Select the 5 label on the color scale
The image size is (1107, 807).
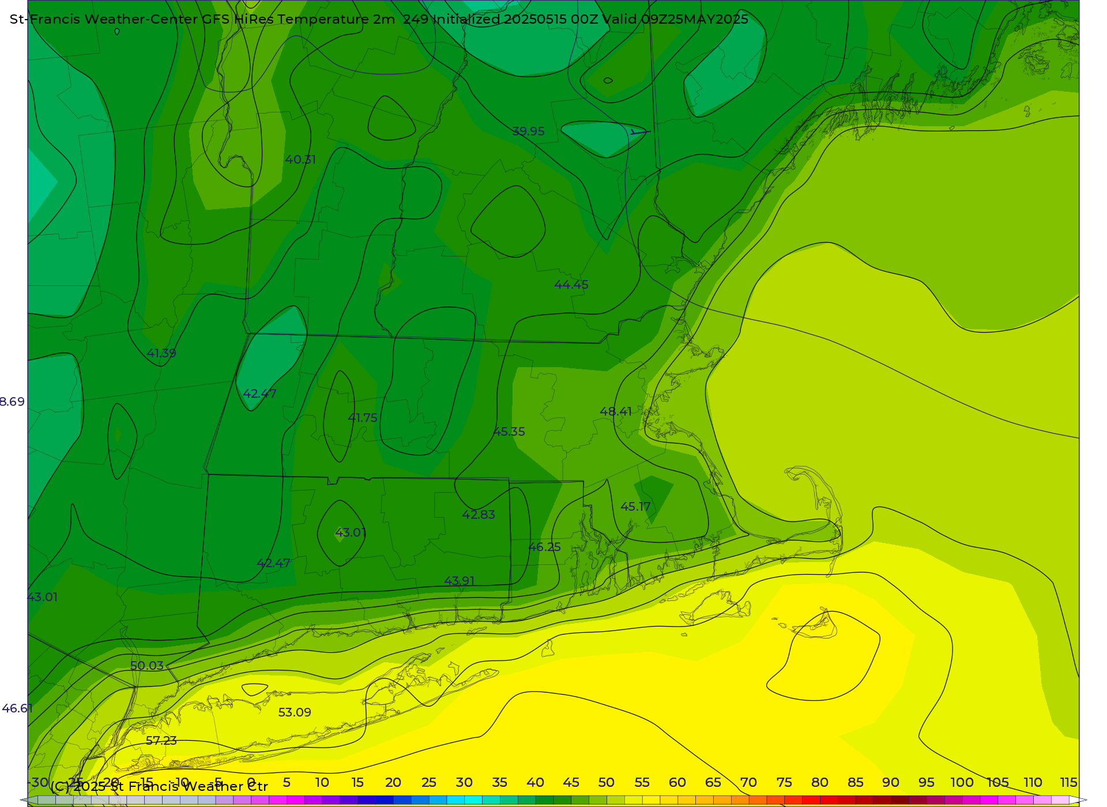[x=287, y=782]
